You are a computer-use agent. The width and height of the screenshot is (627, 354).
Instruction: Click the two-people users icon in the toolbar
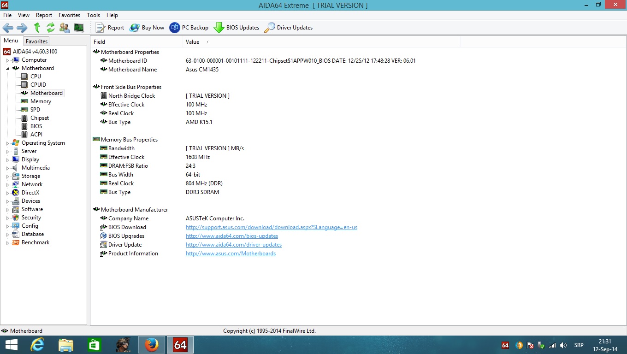coord(65,28)
